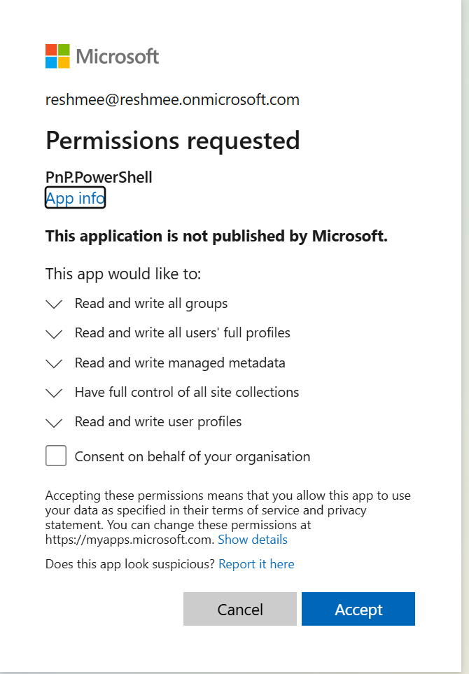Expand chevron beside users' full profiles permission

pos(54,333)
